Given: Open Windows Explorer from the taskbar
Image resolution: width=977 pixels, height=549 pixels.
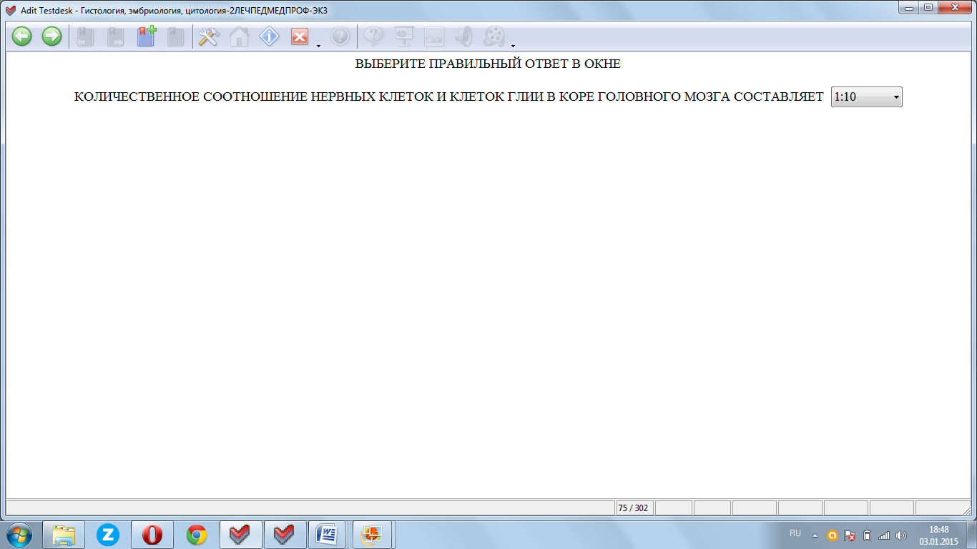Looking at the screenshot, I should click(64, 535).
